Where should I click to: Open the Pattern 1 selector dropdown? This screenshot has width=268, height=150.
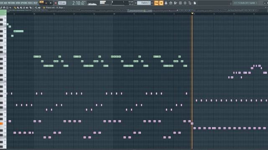[x=144, y=3]
